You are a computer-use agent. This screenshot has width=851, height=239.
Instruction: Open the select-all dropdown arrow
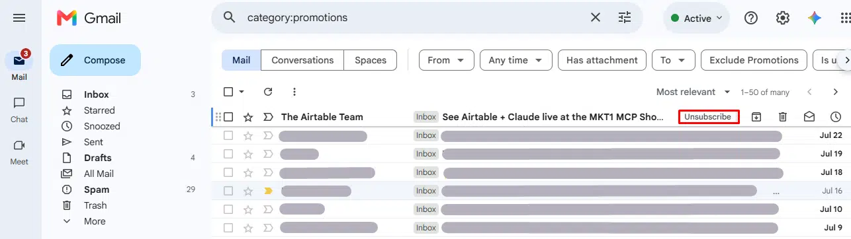[x=242, y=92]
